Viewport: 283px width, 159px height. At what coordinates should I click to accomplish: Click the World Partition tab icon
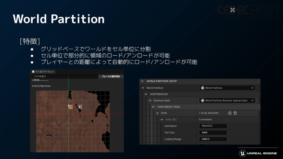33,72
